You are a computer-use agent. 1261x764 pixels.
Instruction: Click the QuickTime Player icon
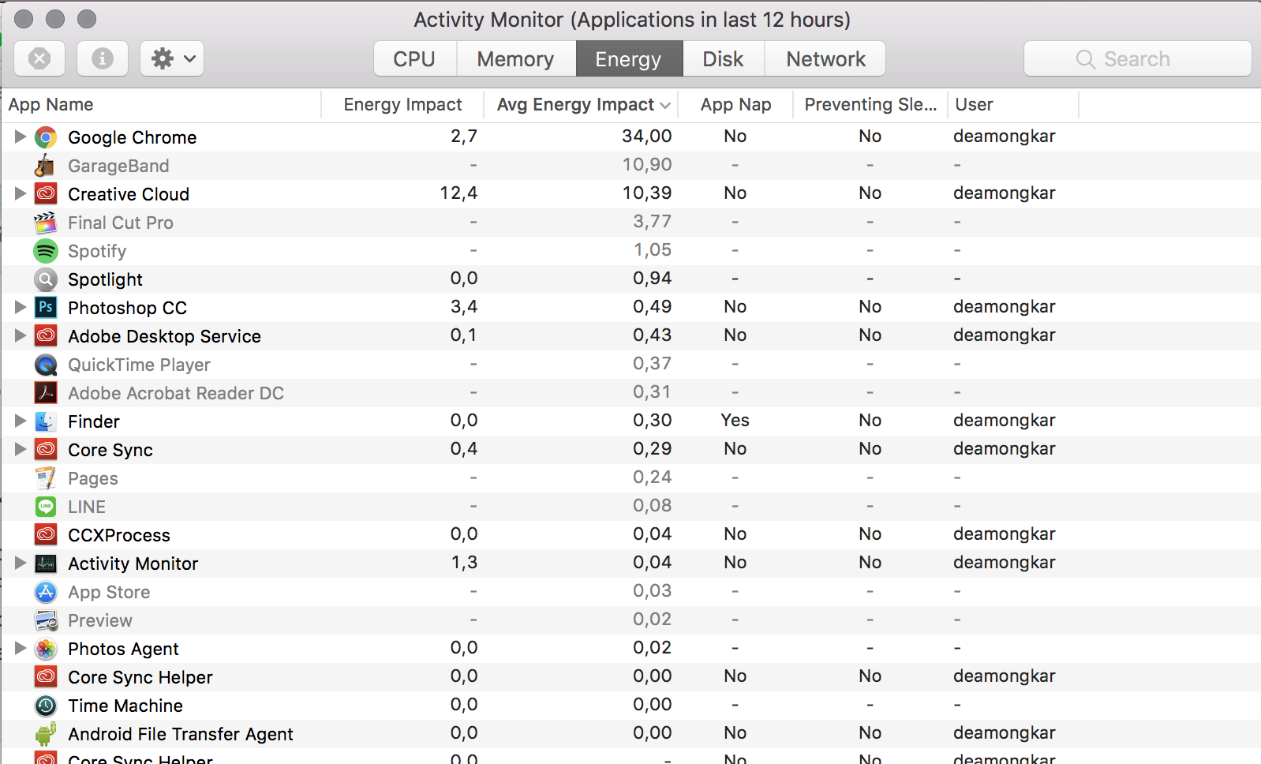pos(46,365)
